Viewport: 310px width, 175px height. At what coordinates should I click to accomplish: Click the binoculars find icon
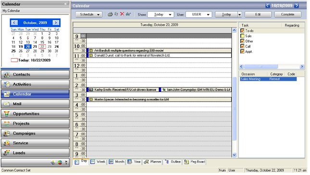128,14
